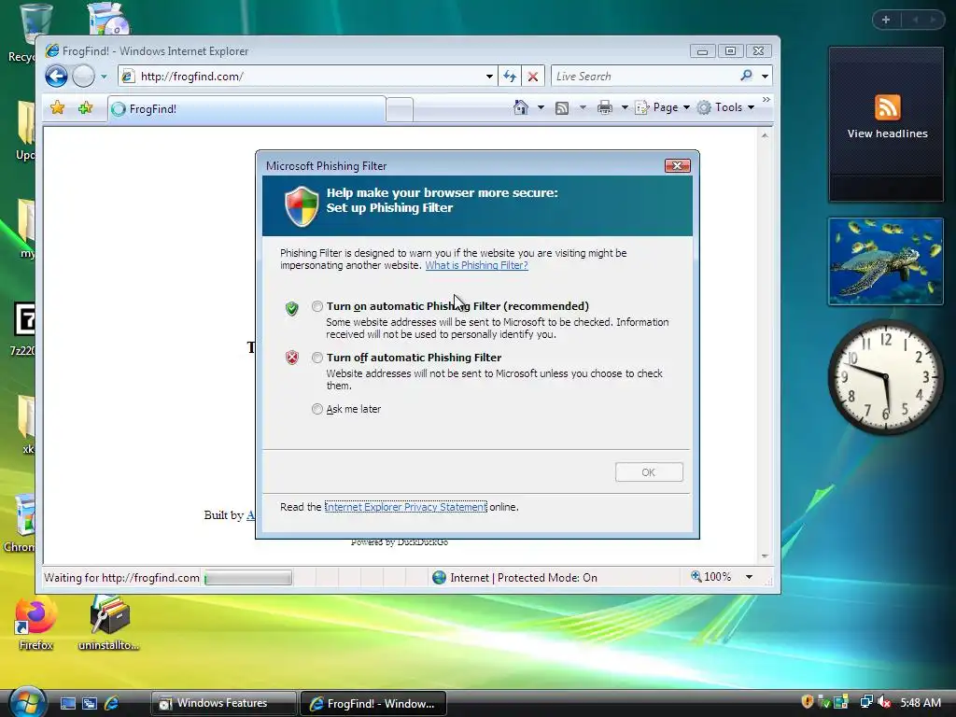This screenshot has height=717, width=956.
Task: Open the Firefox desktop shortcut
Action: point(35,622)
